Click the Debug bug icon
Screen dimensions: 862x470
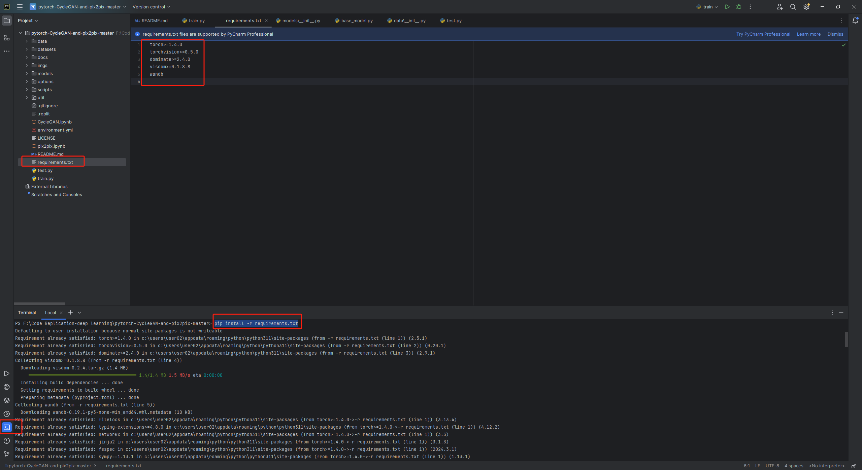(x=739, y=7)
